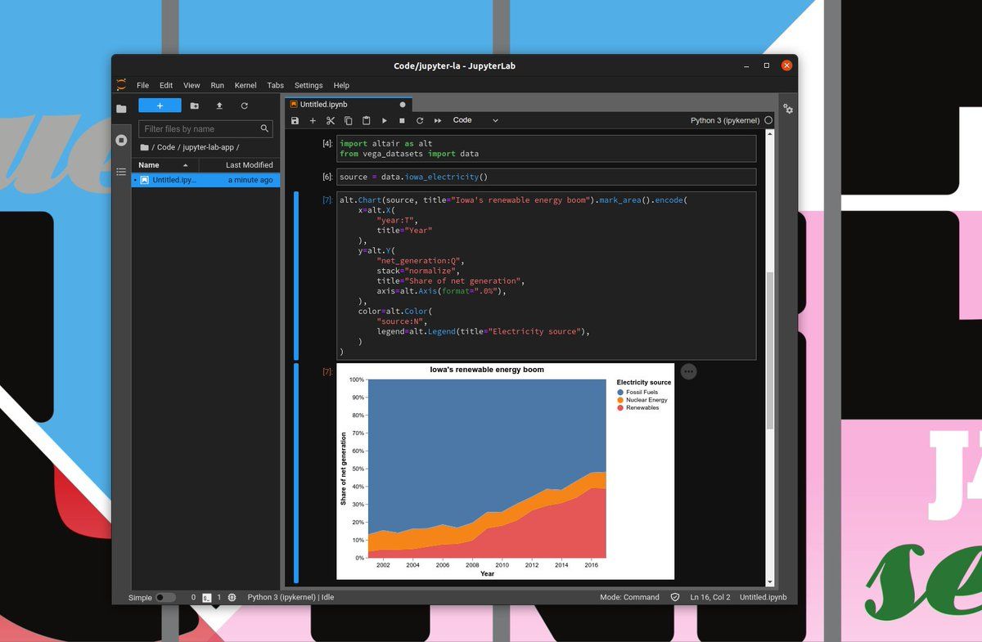Switch to the Untitled.ipynb notebook tab

click(x=324, y=105)
